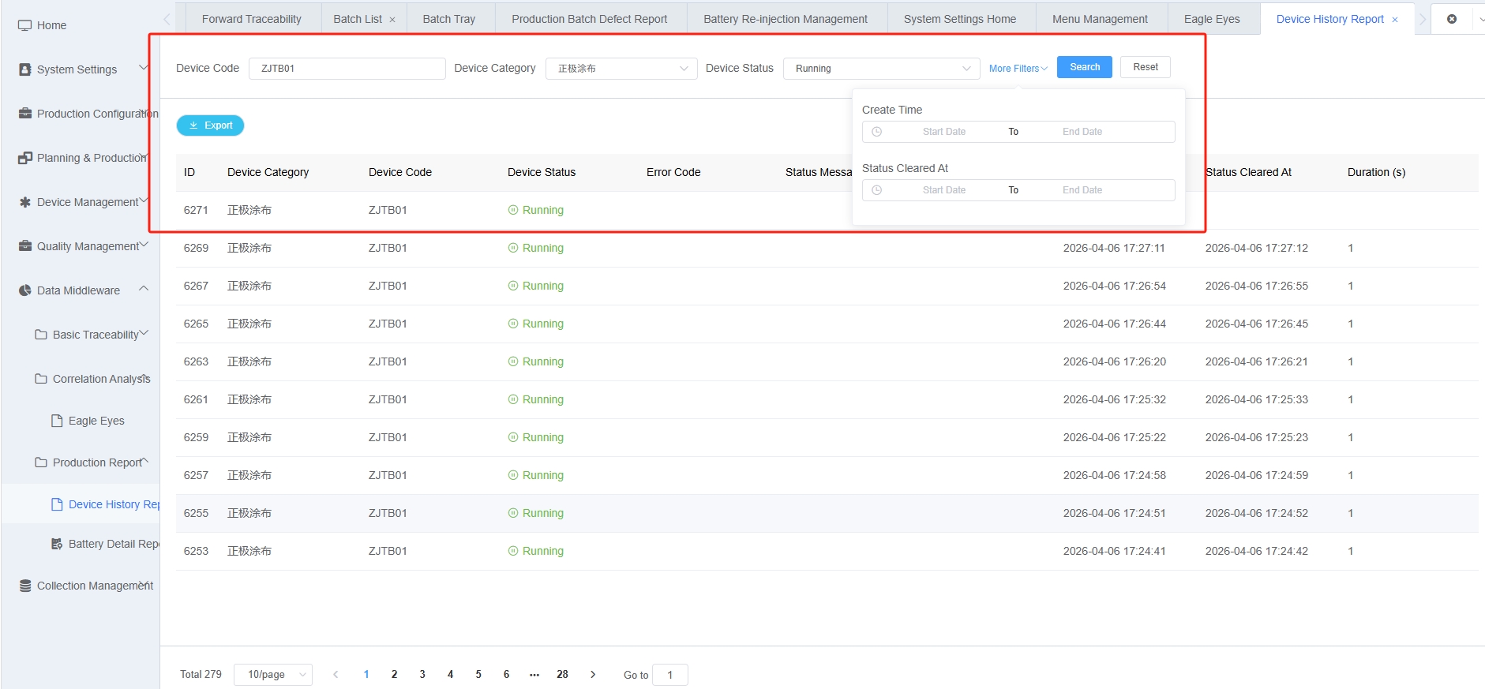Image resolution: width=1485 pixels, height=689 pixels.
Task: Open the Correlation Analysis folder icon
Action: [41, 379]
